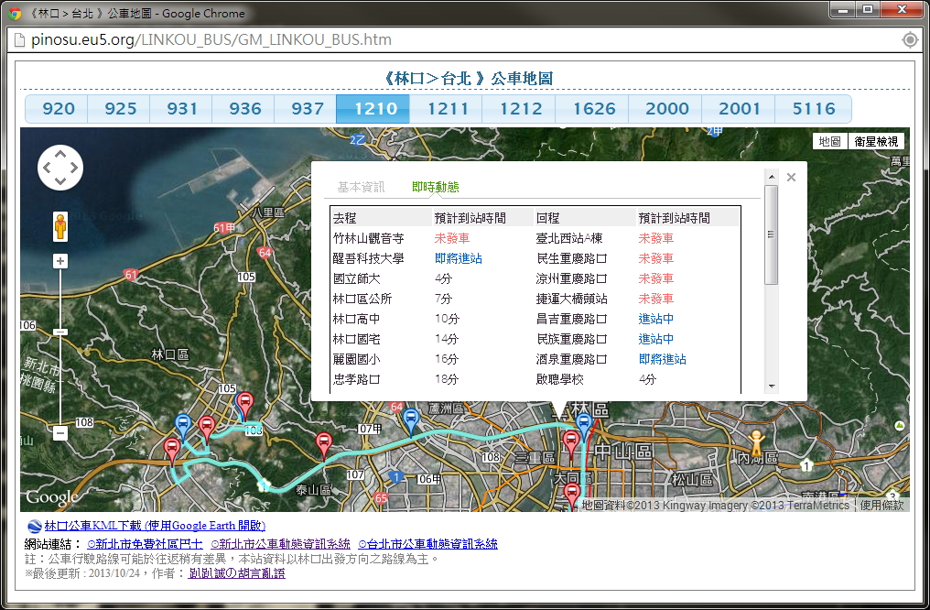This screenshot has width=930, height=610.
Task: Open the 基本資訊 tab in popup
Action: tap(361, 187)
